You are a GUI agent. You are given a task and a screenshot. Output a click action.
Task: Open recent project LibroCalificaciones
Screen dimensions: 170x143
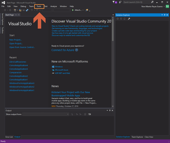18,62
